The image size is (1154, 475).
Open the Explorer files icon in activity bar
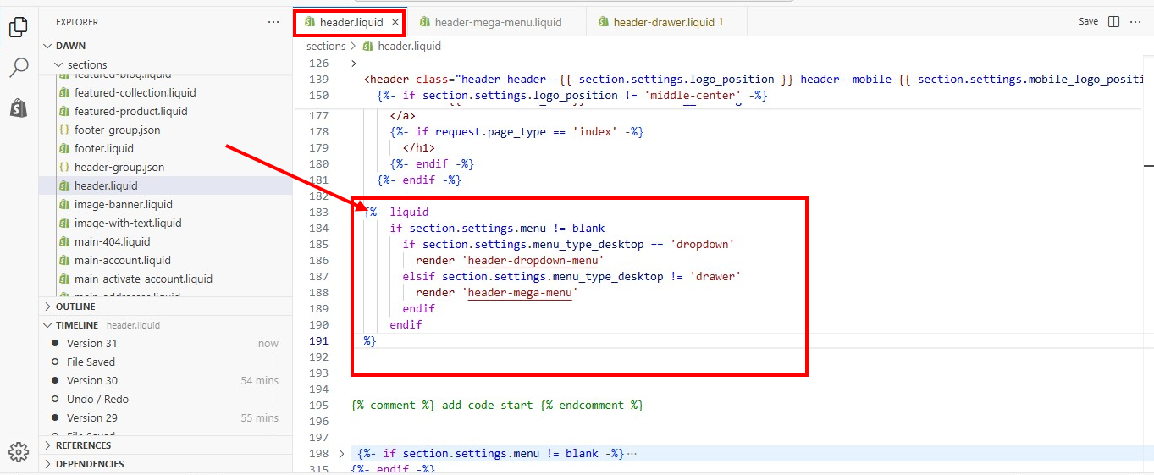tap(18, 28)
